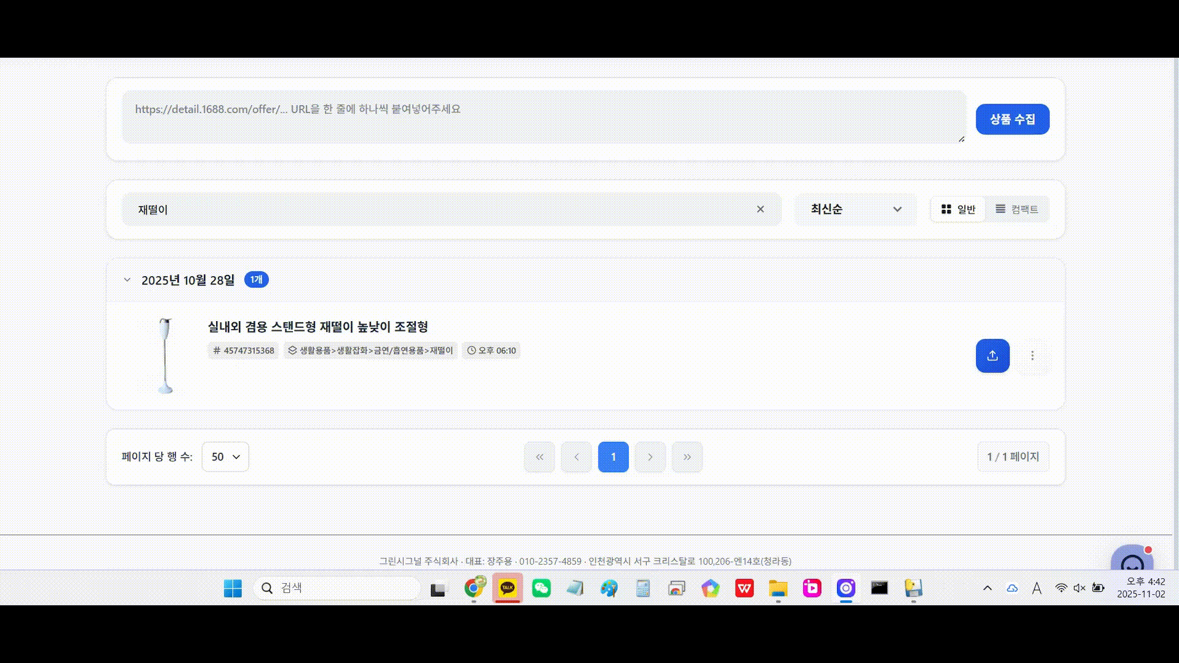Click the next page arrow
1179x663 pixels.
[x=650, y=457]
